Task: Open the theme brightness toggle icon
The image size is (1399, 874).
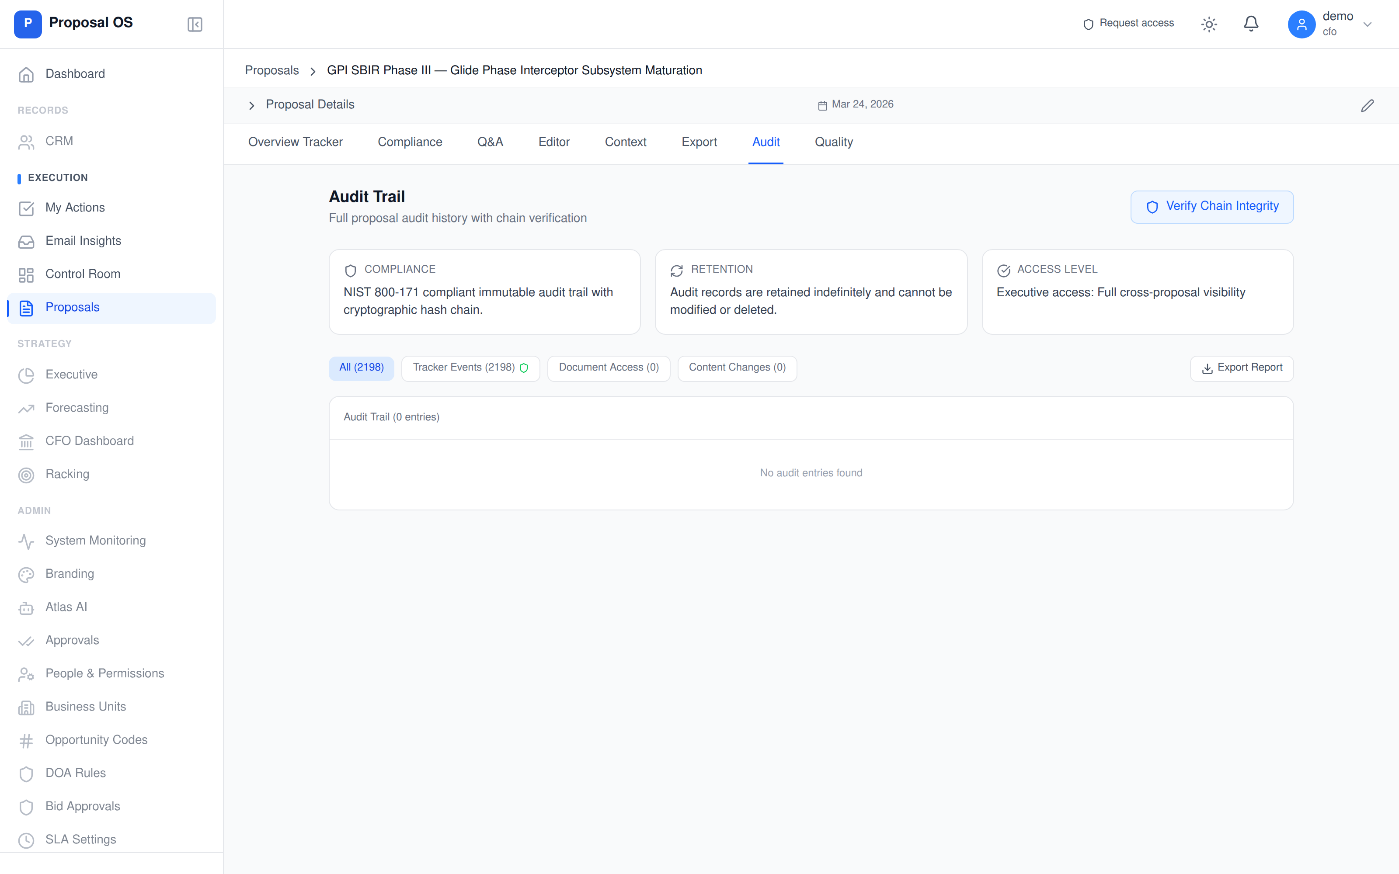Action: pyautogui.click(x=1209, y=24)
